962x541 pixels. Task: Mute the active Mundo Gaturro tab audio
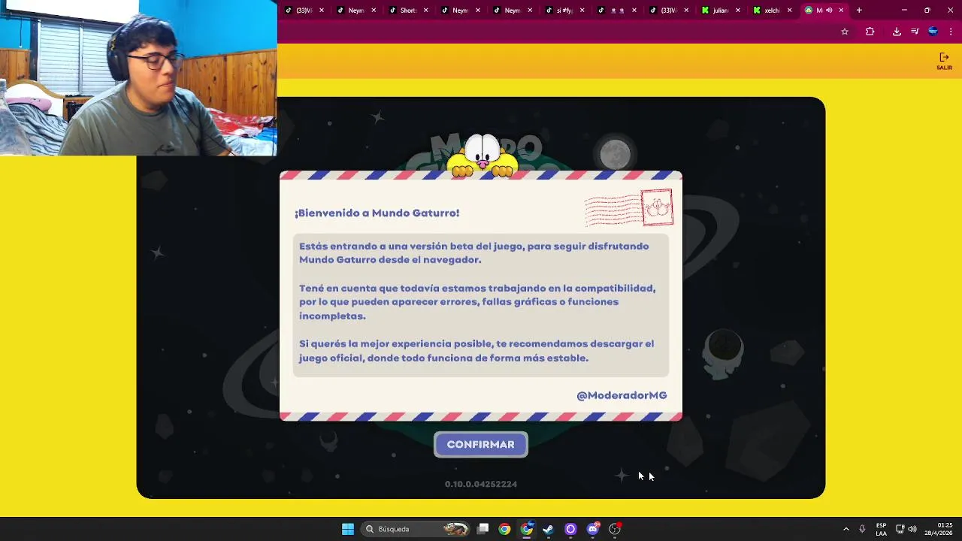pos(829,11)
